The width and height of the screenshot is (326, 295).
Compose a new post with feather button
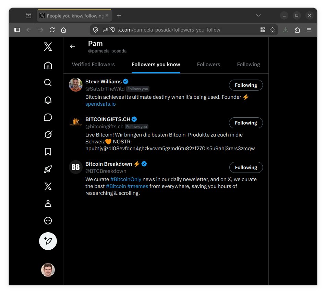pyautogui.click(x=48, y=241)
